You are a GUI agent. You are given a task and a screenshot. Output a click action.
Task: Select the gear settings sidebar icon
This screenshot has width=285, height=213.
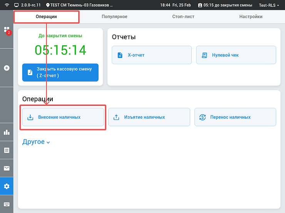pos(7,186)
